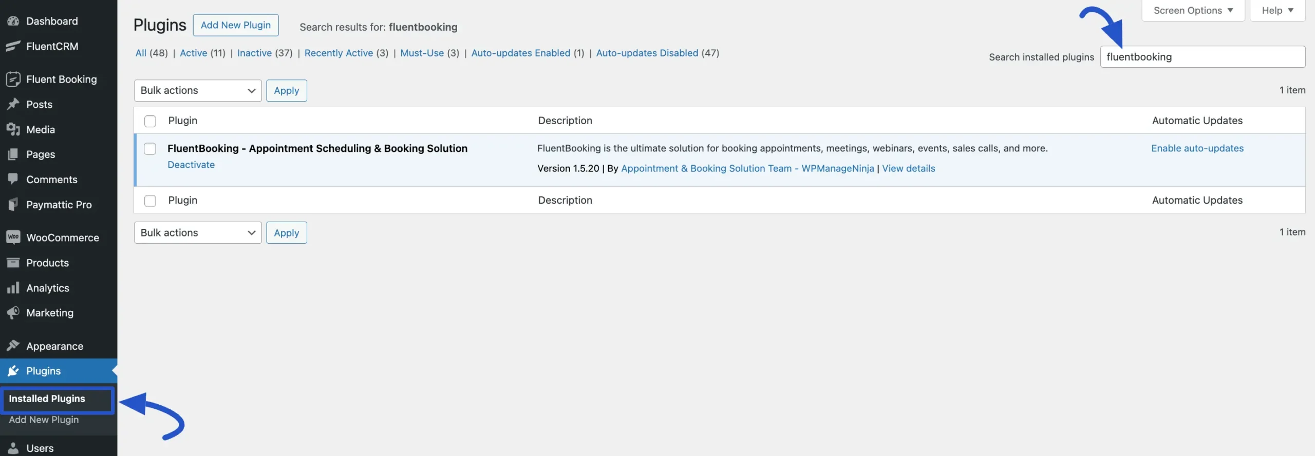This screenshot has height=456, width=1315.
Task: Click the Appearance paintbrush icon
Action: pos(13,346)
